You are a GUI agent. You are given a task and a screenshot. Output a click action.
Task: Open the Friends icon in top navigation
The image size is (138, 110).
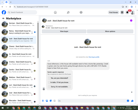coord(68,12)
